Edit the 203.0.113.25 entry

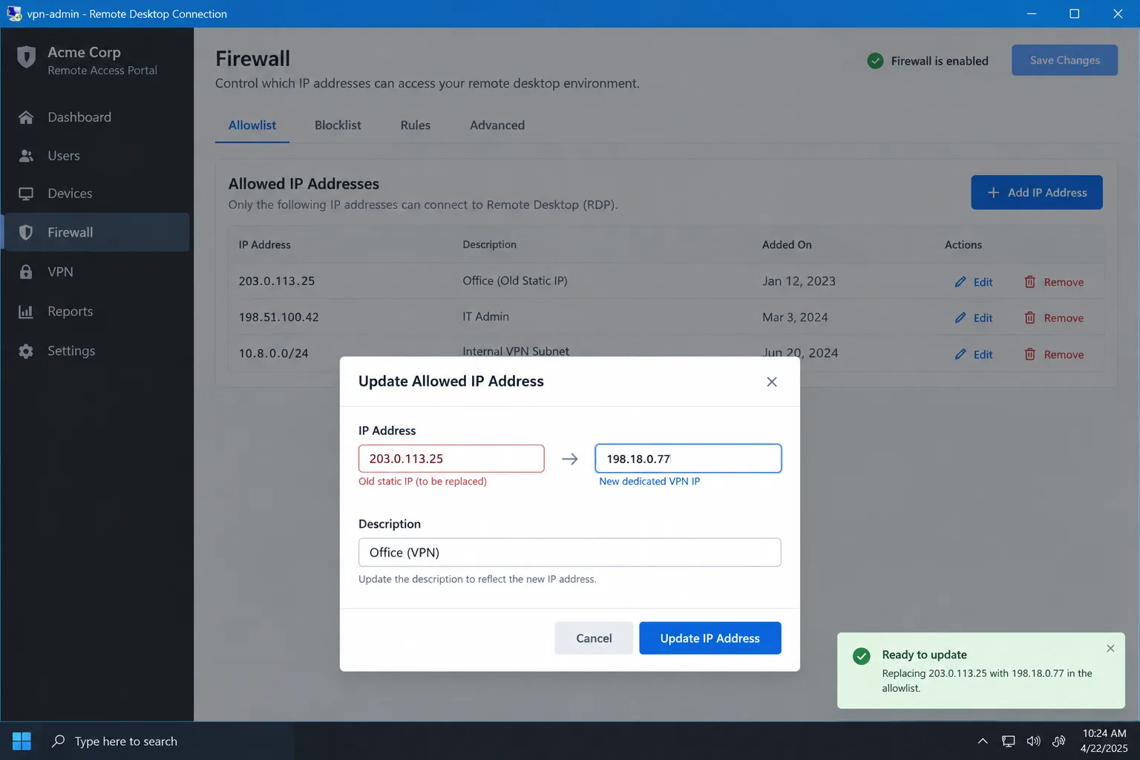click(x=974, y=282)
